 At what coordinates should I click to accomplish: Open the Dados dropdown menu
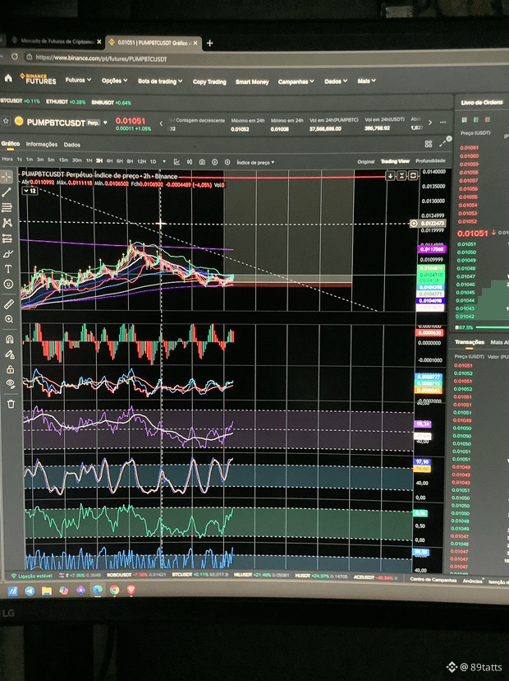tap(336, 81)
